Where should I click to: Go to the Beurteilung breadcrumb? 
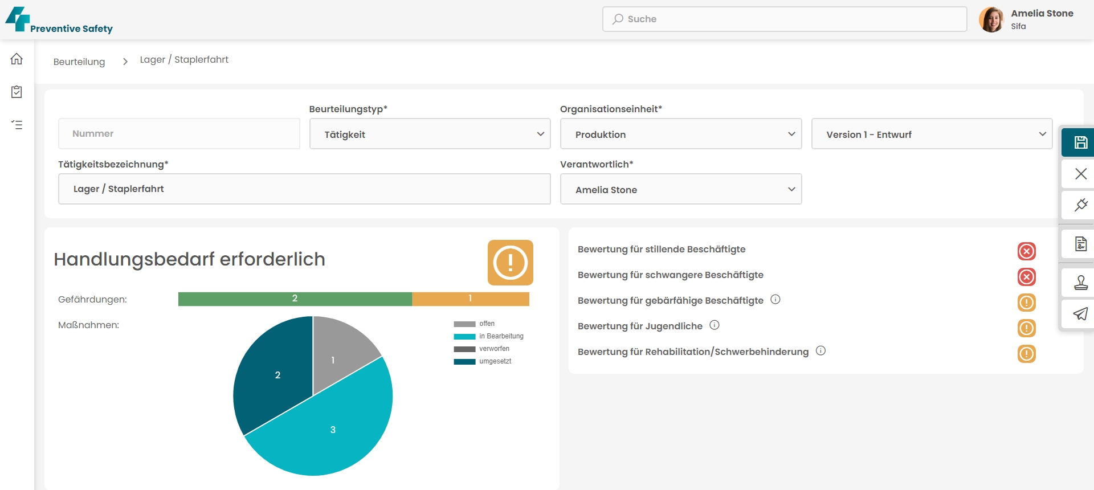pos(79,62)
